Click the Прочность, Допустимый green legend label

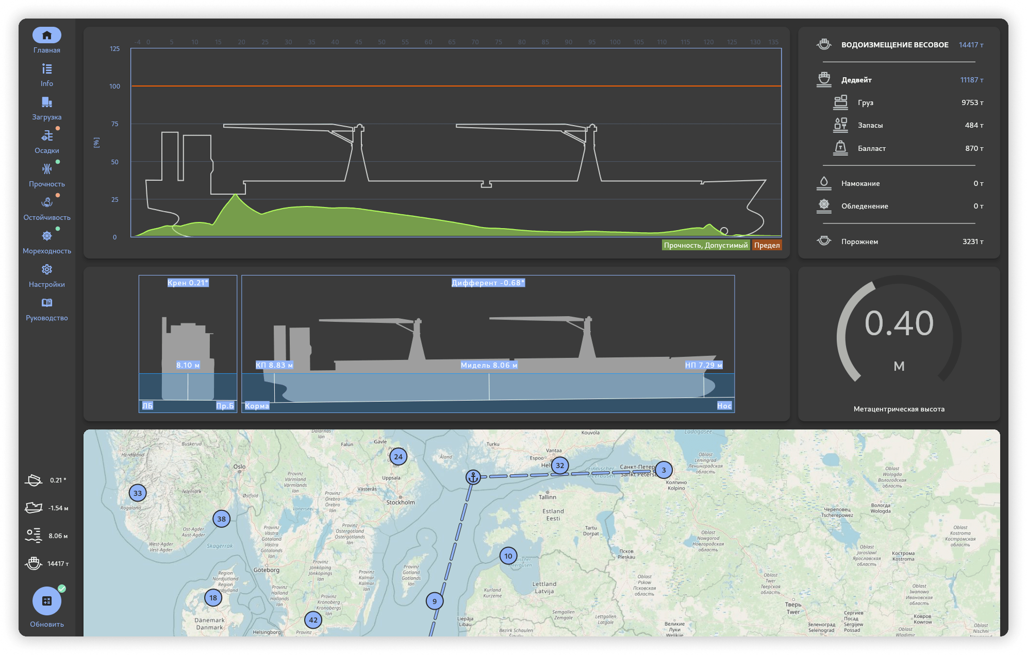point(705,245)
